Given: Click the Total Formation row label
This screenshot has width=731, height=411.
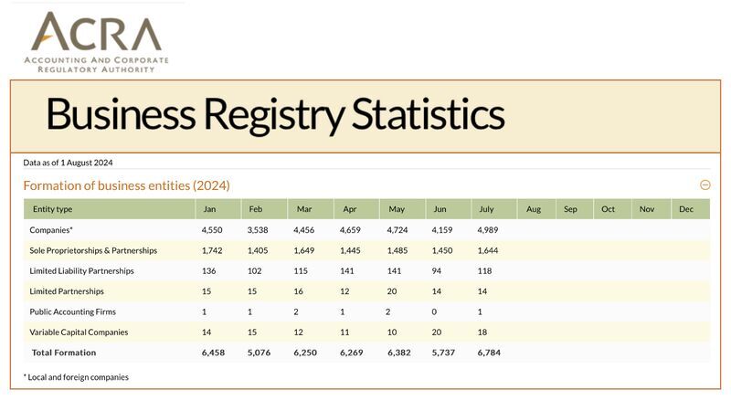Looking at the screenshot, I should (64, 353).
